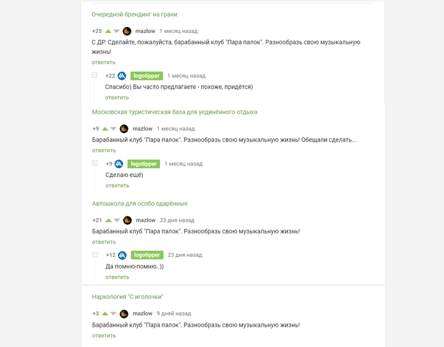
Task: Open post "Московская туристическая база для уединённого отдыха"
Action: [174, 112]
